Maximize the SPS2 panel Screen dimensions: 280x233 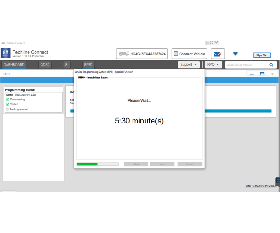[262, 74]
